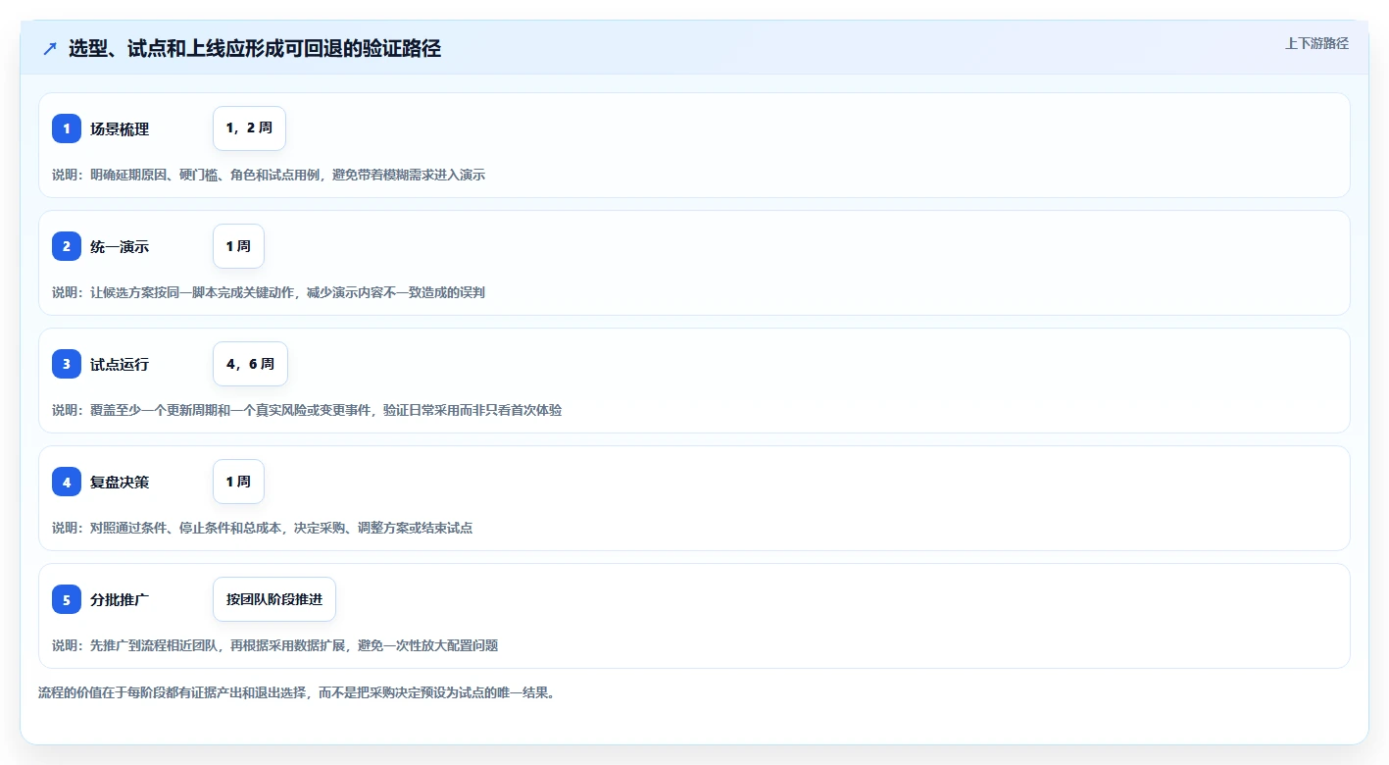Click the 4，6 周 duration chip
This screenshot has width=1389, height=765.
(x=250, y=364)
